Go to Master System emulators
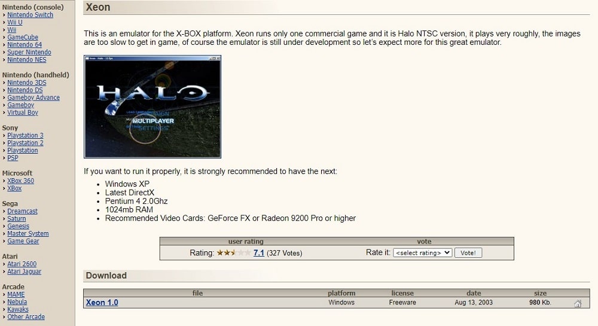The width and height of the screenshot is (598, 326). point(28,234)
